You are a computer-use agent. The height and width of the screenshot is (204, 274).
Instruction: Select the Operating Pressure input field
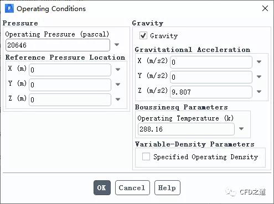click(x=58, y=45)
